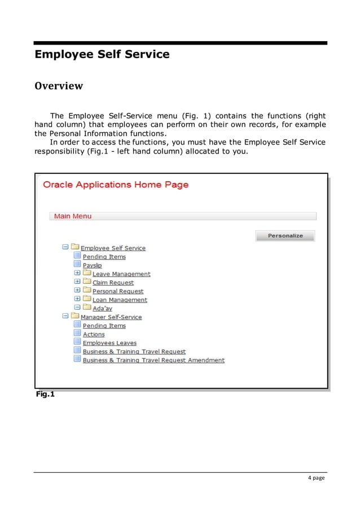Open Business & Training Travel Request link
This screenshot has width=360, height=509.
pyautogui.click(x=134, y=352)
